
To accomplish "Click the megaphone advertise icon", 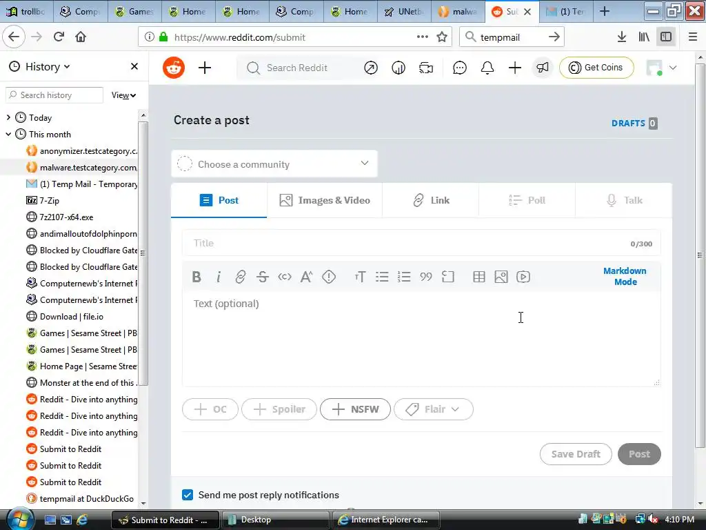I will 543,68.
